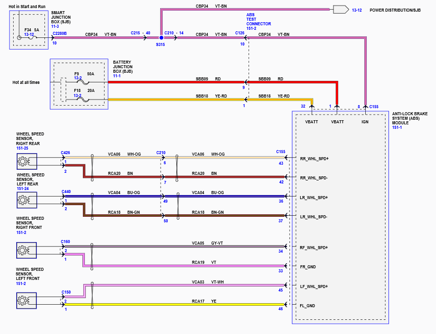Select the left front wheel speed sensor symbol
Image resolution: width=436 pixels, height=334 pixels.
(23, 301)
